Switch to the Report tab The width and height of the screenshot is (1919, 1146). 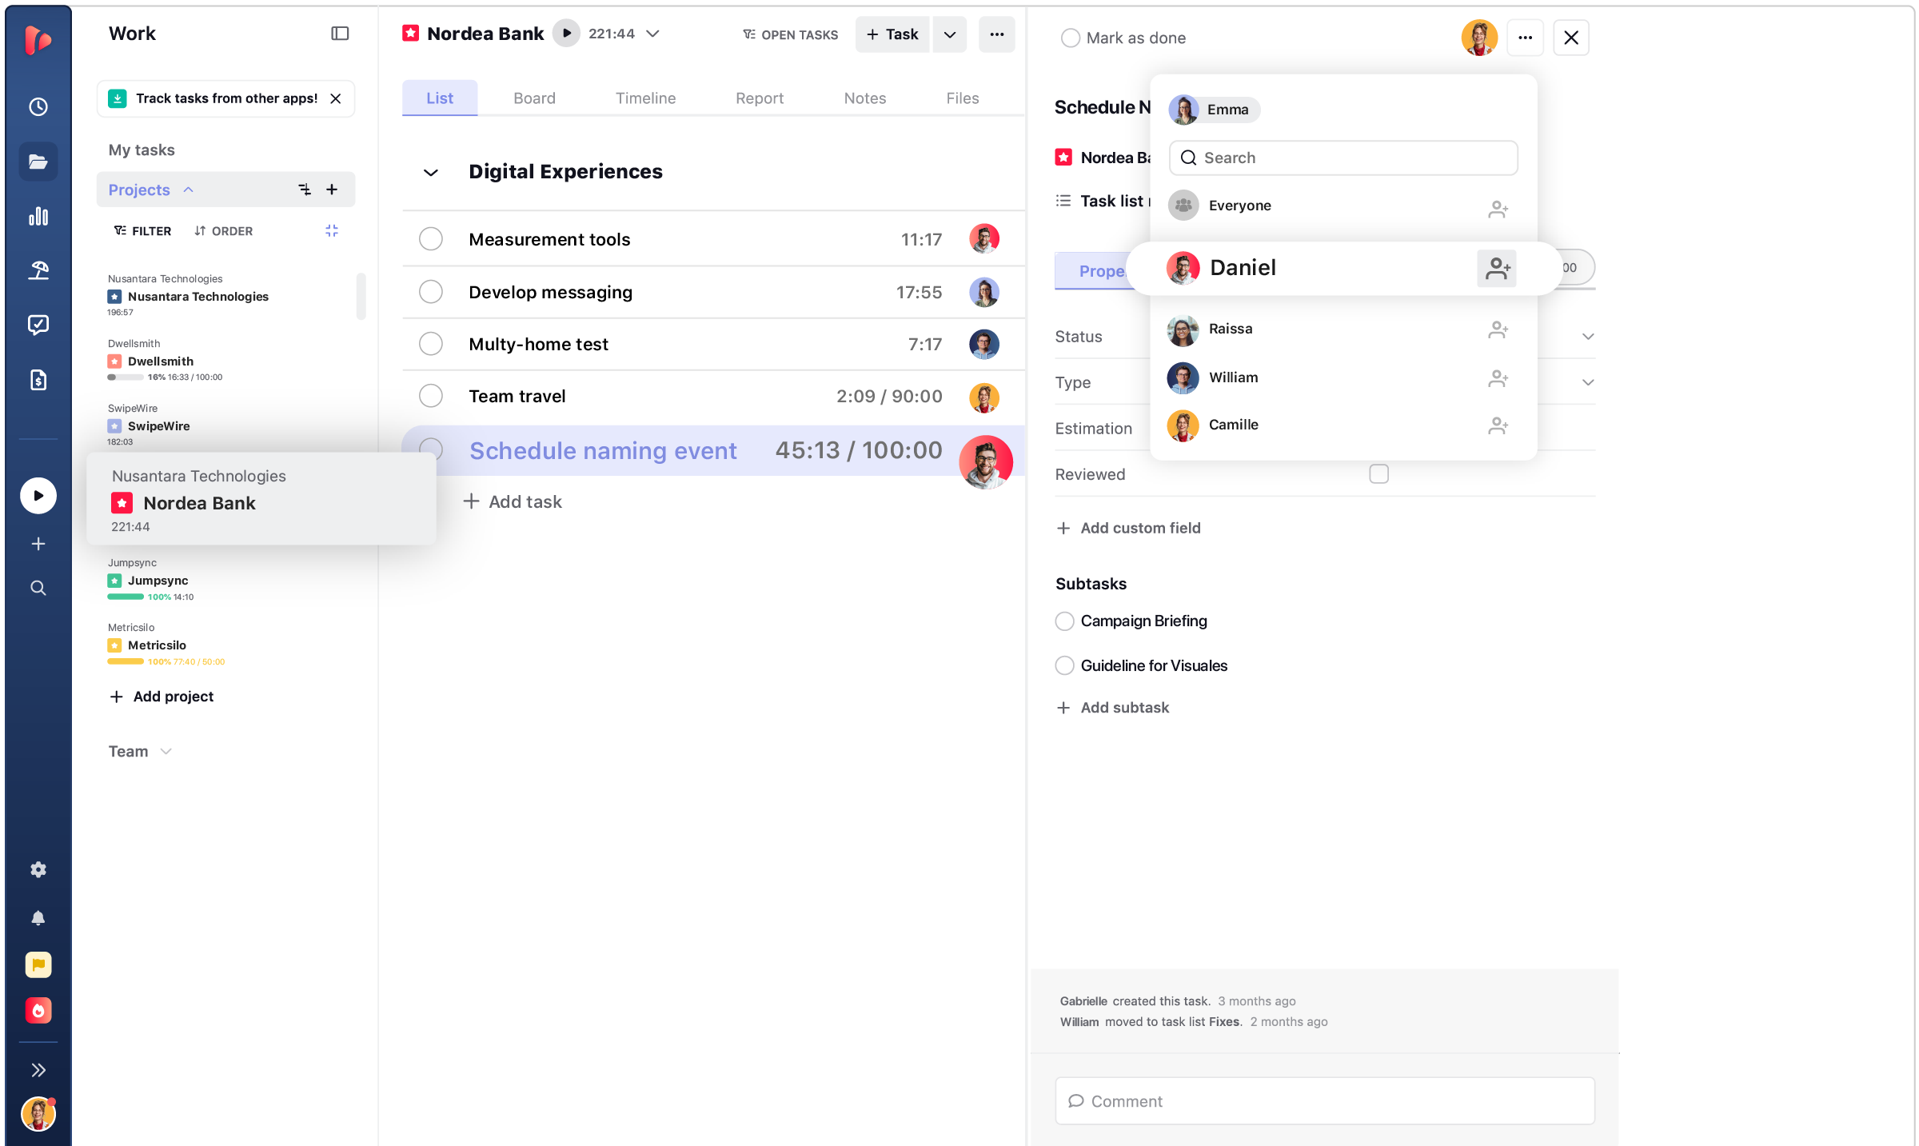pos(760,98)
